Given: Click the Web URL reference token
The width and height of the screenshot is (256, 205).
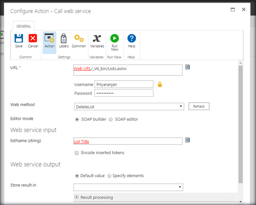Looking at the screenshot, I should click(x=82, y=69).
